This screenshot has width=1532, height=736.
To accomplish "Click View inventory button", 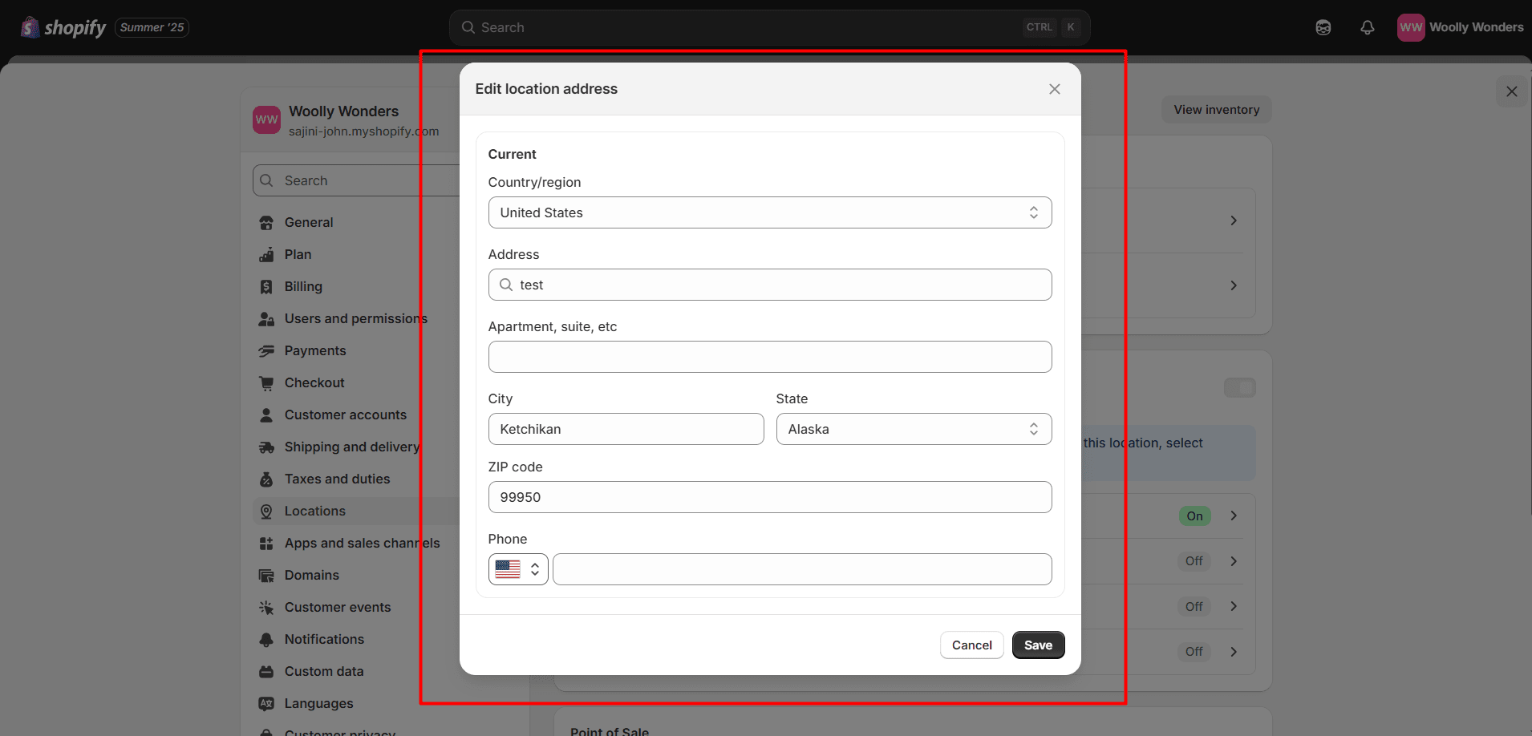I will 1217,110.
